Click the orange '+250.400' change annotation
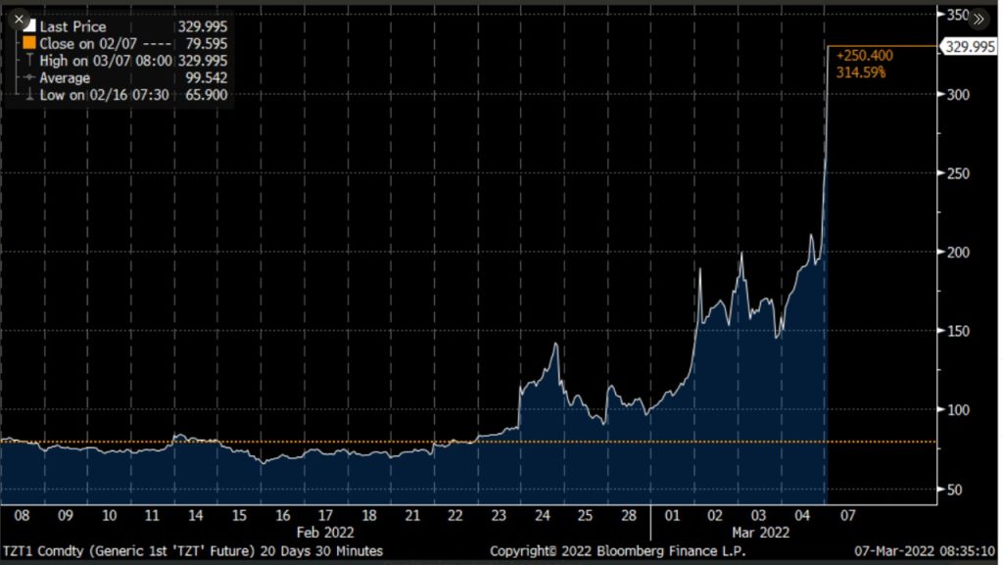The image size is (1003, 565). tap(864, 56)
